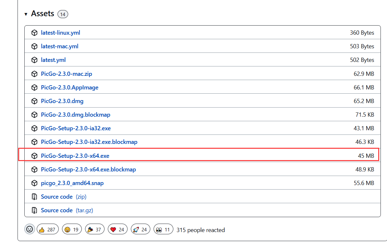The image size is (387, 245).
Task: Click the zip file icon beside Source code (zip)
Action: [34, 197]
